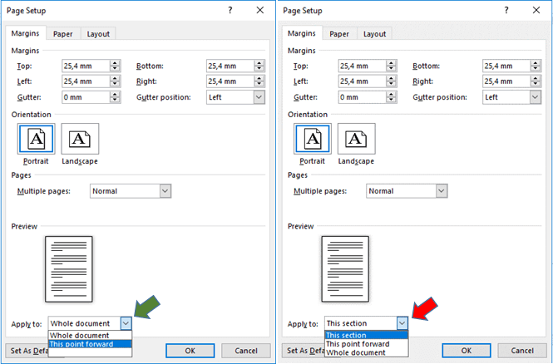Image resolution: width=553 pixels, height=364 pixels.
Task: Adjust Bottom margin spinner in left dialog
Action: coord(259,66)
